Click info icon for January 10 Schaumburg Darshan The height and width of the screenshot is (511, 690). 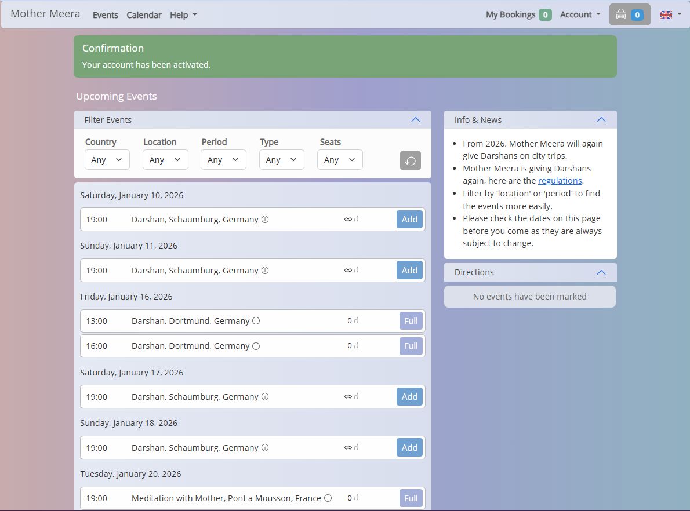(265, 220)
